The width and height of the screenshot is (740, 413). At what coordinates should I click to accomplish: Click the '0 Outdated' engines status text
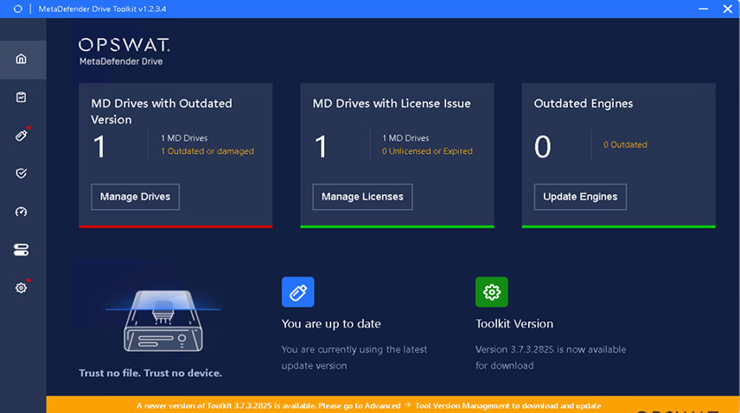(625, 144)
